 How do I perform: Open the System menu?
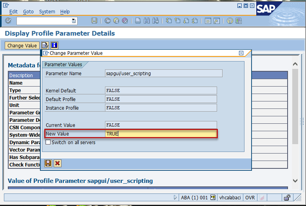pos(47,12)
